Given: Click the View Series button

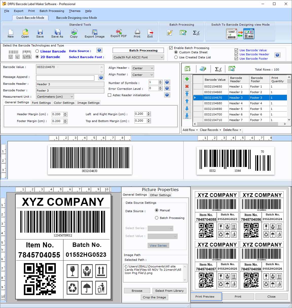Looking at the screenshot, I should tap(158, 246).
